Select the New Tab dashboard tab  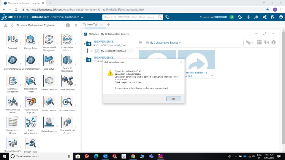(92, 25)
